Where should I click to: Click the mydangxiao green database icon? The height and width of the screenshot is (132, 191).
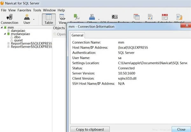click(x=8, y=34)
